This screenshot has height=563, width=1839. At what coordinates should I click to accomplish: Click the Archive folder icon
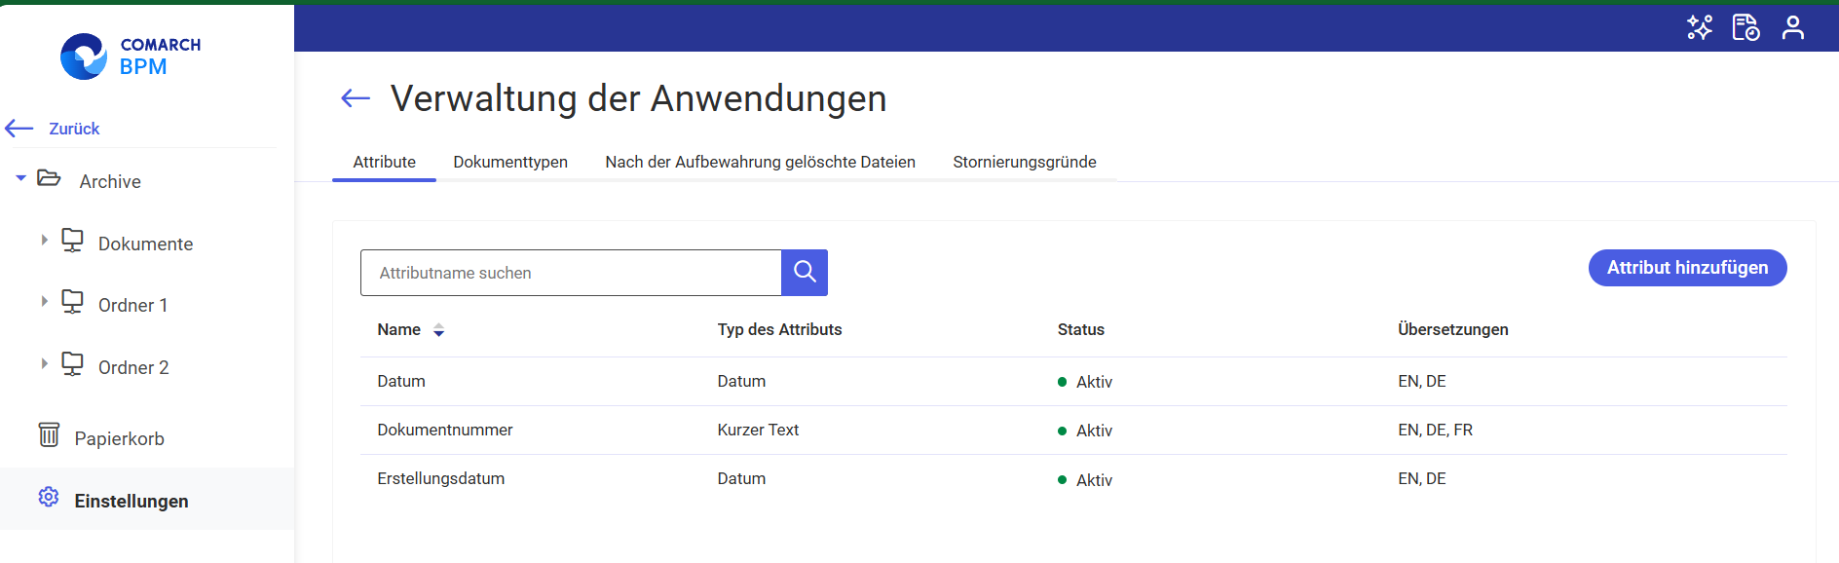49,178
